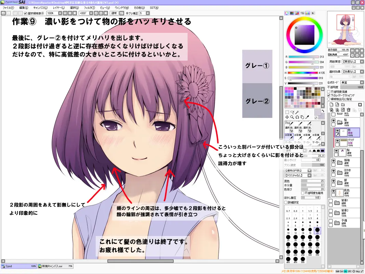The image size is (365, 274).
Task: Select the アクリル brush tool
Action: click(289, 123)
